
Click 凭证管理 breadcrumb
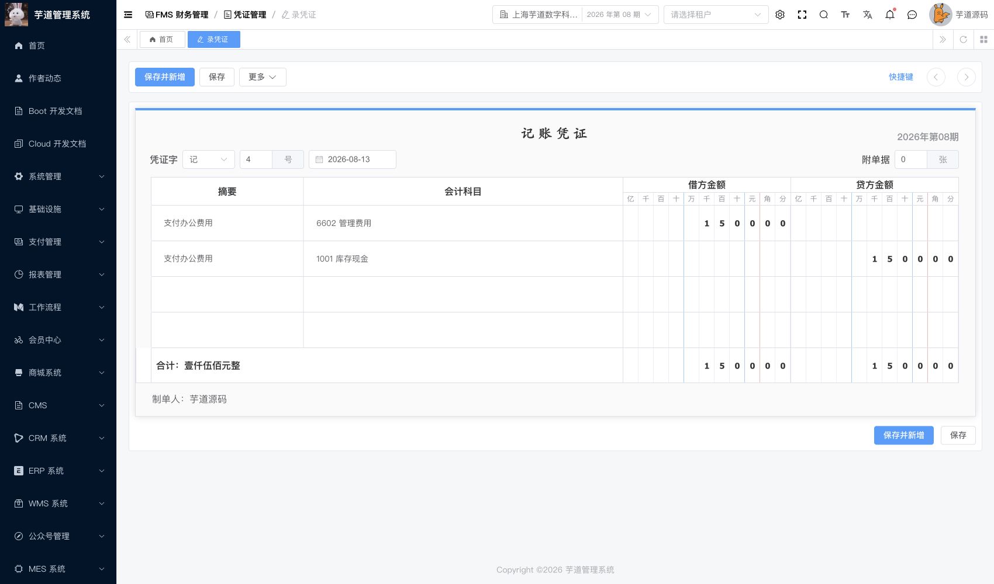click(x=245, y=15)
